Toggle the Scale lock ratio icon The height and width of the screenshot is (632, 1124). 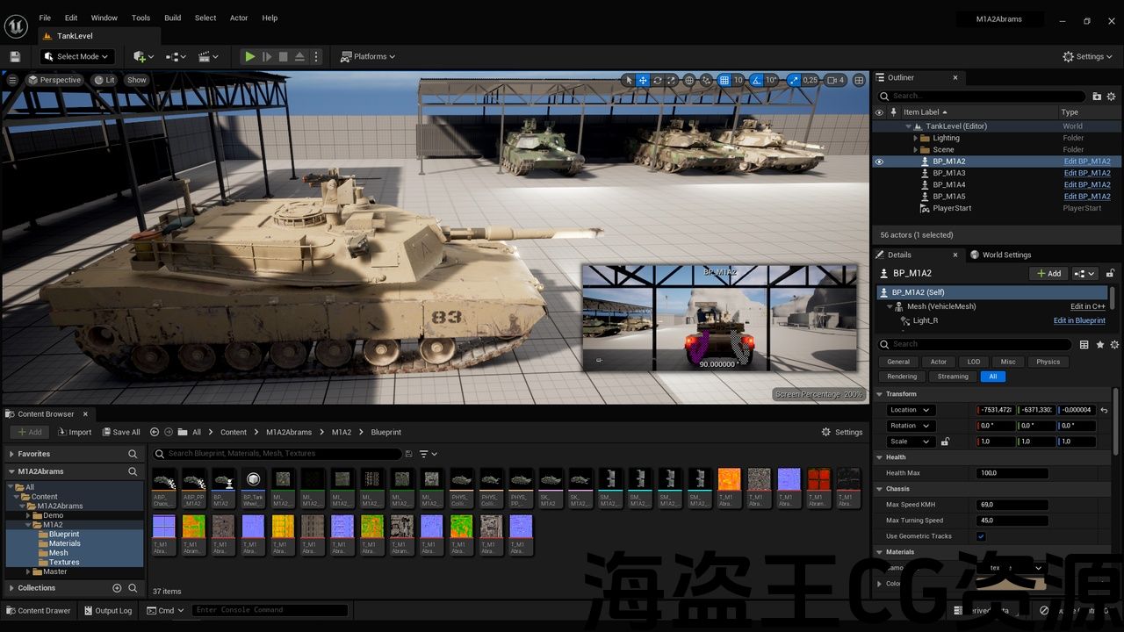[x=945, y=442]
